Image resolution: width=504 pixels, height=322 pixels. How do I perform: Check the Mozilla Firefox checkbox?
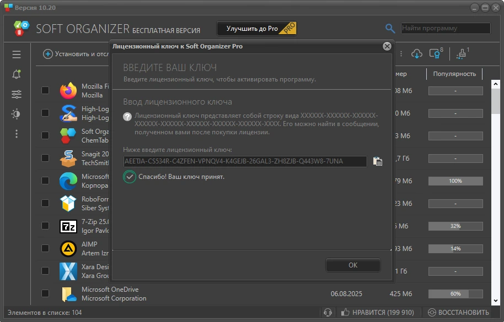pyautogui.click(x=45, y=90)
